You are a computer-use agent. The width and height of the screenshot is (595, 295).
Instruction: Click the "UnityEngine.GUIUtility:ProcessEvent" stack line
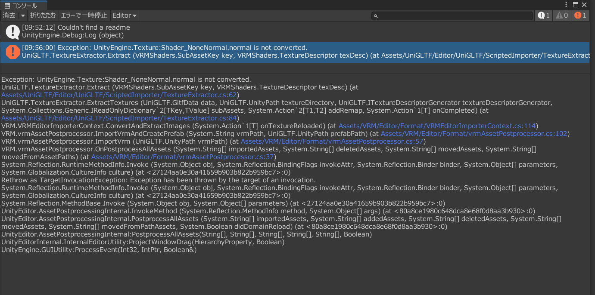click(99, 249)
